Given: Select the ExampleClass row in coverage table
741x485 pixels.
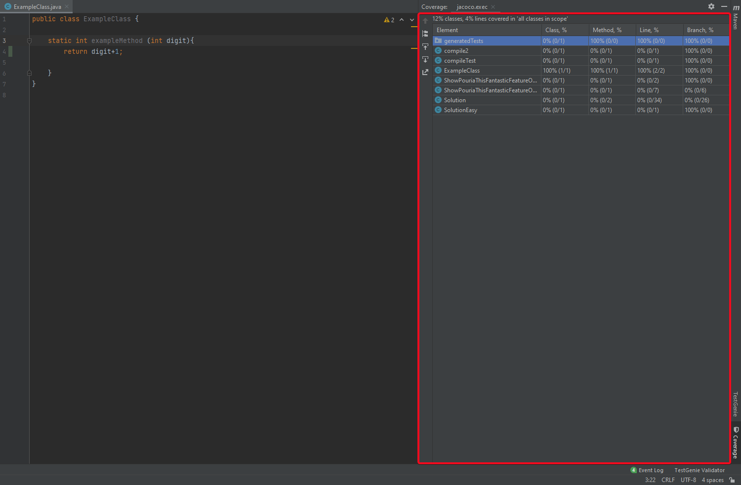Looking at the screenshot, I should click(581, 71).
